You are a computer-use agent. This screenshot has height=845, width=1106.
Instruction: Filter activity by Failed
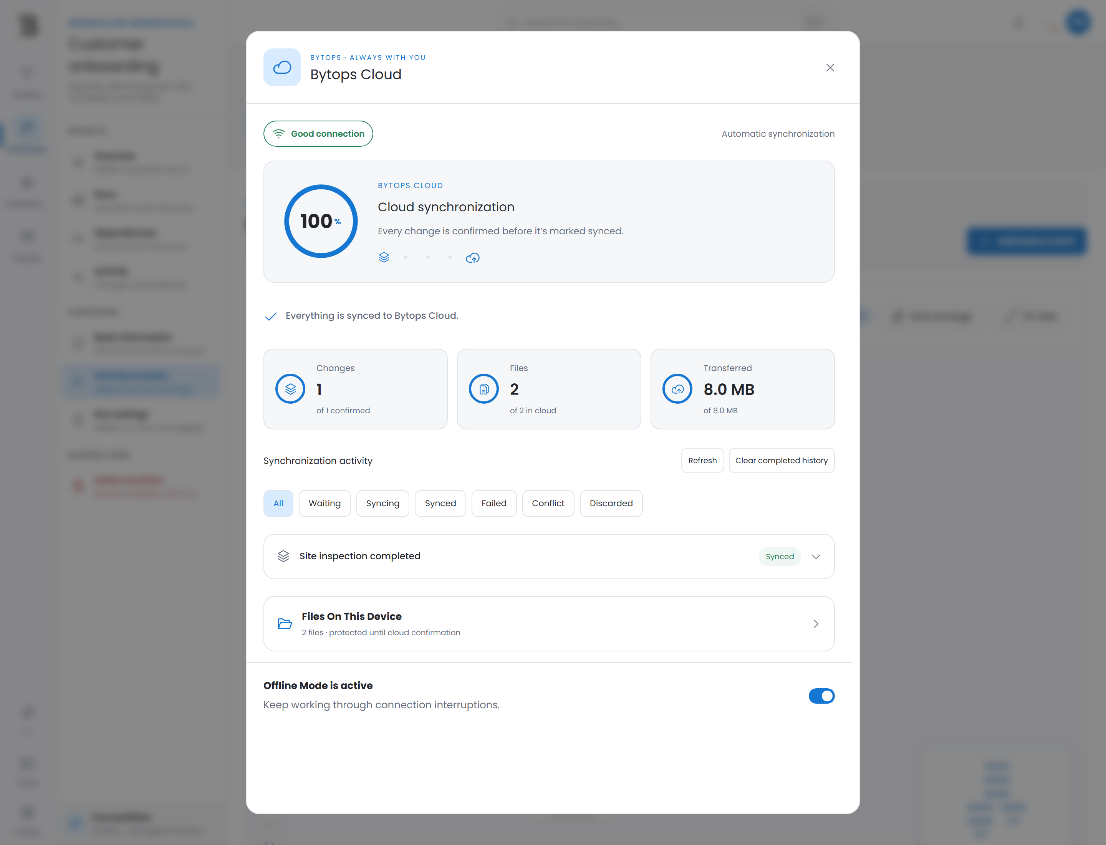[x=494, y=503]
